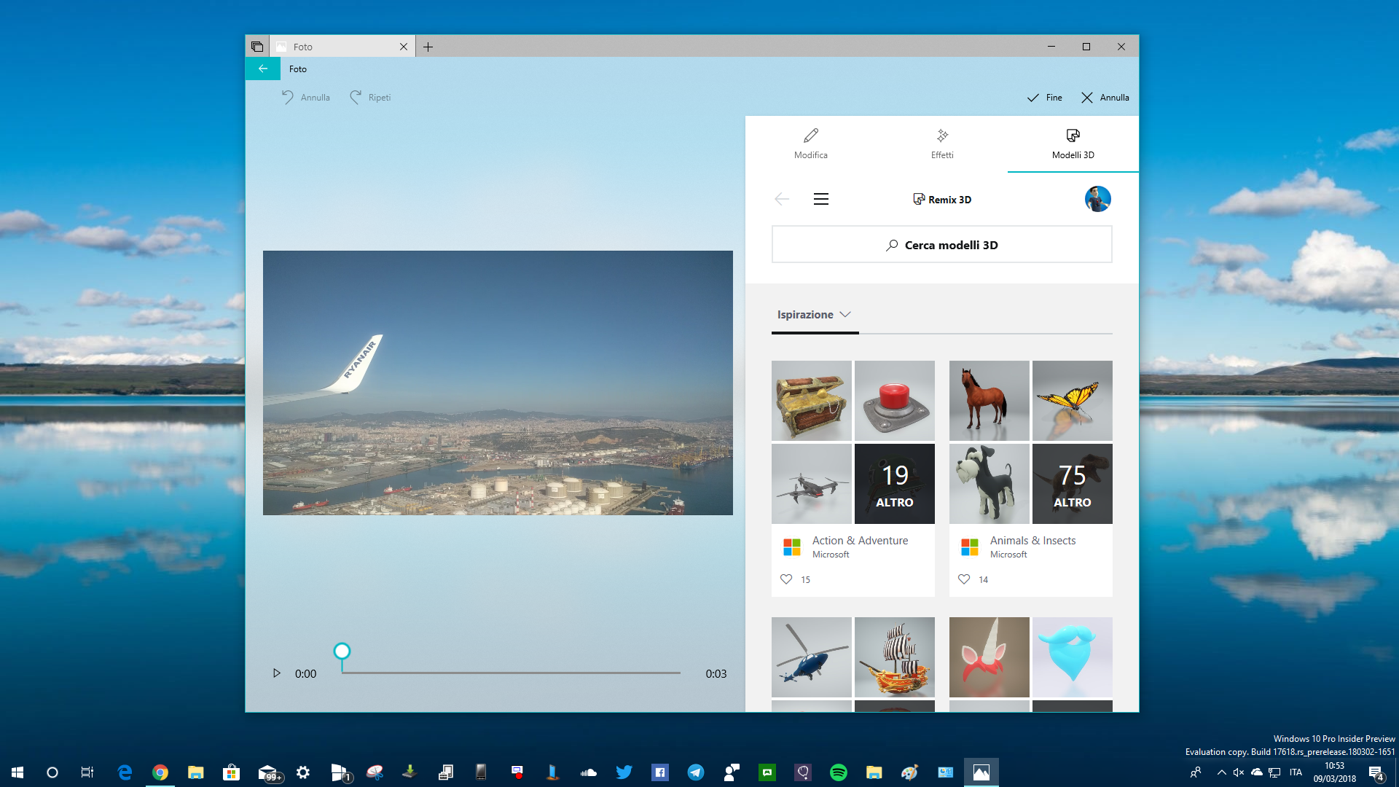Redo the edit using Ripeti
Viewport: 1399px width, 787px height.
370,97
